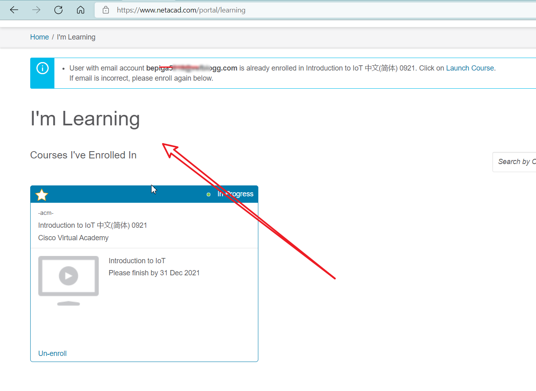The width and height of the screenshot is (536, 391).
Task: Click 'If email is incorrect' notice line
Action: point(141,78)
